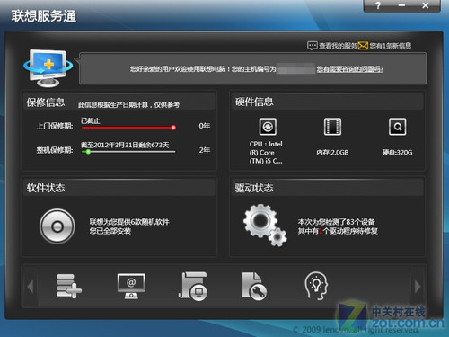Open 您有需要咨询的问题吗? link
Image resolution: width=449 pixels, height=337 pixels.
350,69
